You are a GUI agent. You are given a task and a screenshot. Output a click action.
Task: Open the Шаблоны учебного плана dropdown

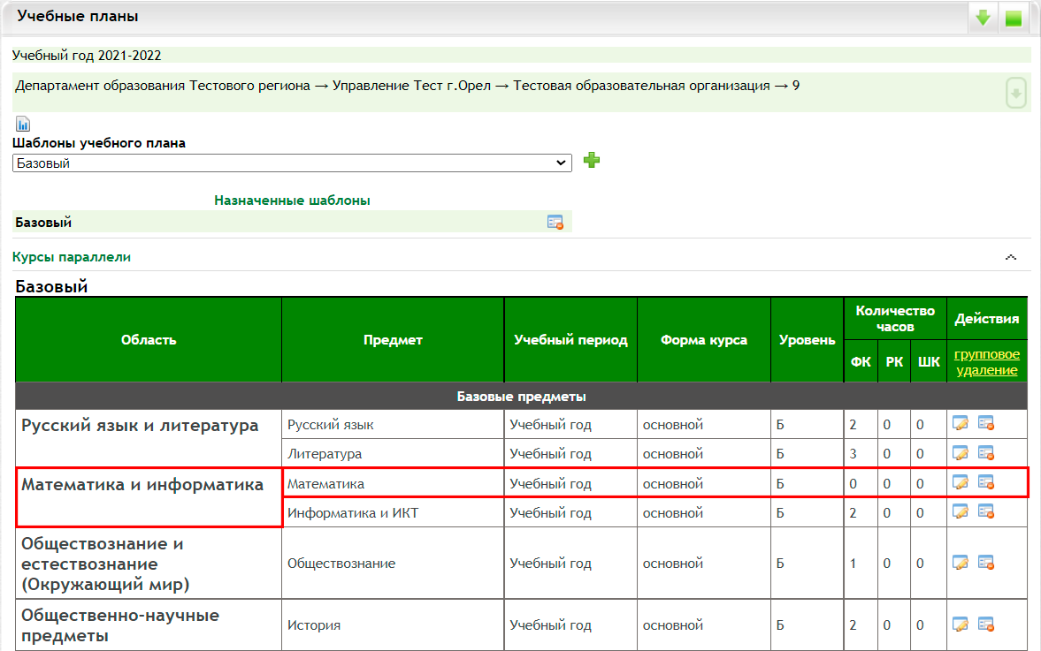pyautogui.click(x=292, y=163)
